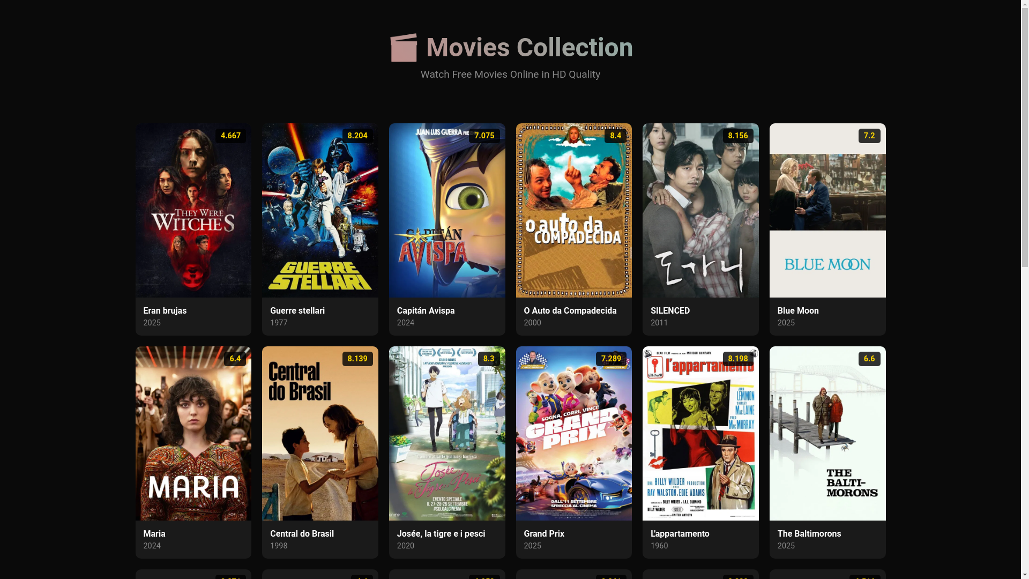The width and height of the screenshot is (1029, 579).
Task: Click the SILENCED movie title
Action: point(670,311)
